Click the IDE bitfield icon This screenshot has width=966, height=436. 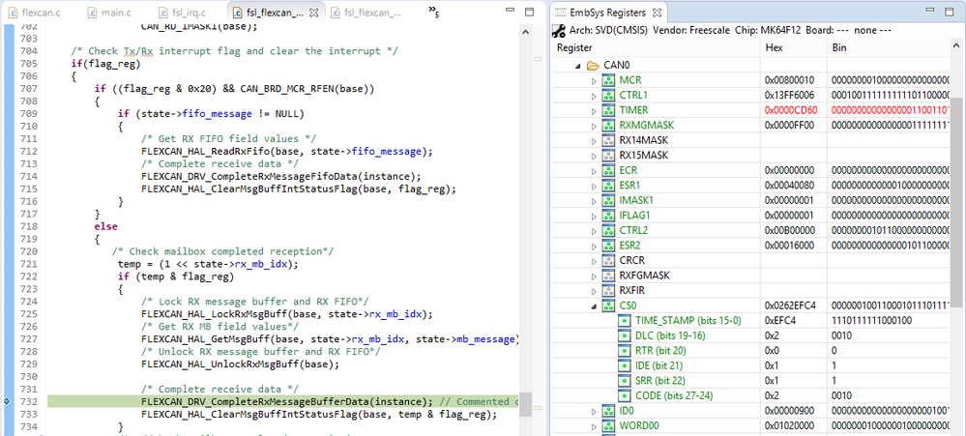point(625,365)
